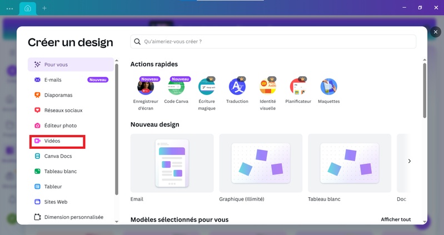
Task: Open the three-dot app menu
Action: (9, 8)
